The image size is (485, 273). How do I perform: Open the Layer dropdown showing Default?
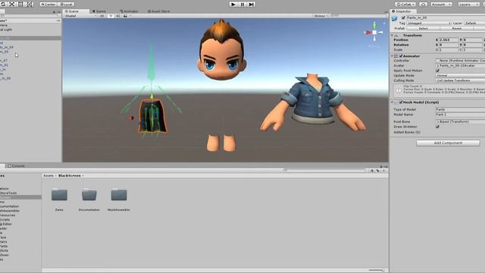[474, 23]
